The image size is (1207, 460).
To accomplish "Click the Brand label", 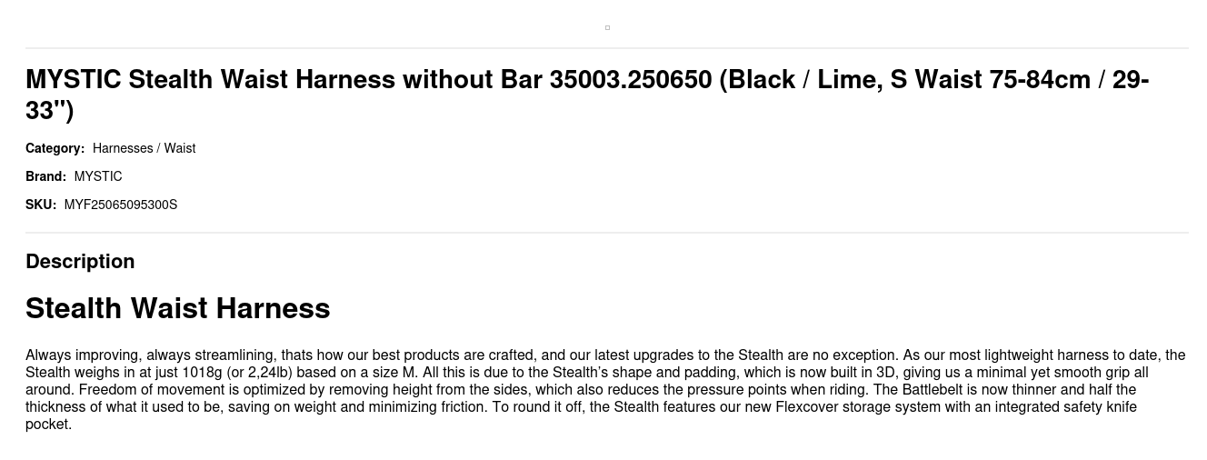I will click(45, 176).
